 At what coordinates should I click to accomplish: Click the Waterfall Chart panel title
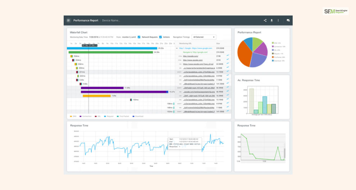(x=78, y=32)
